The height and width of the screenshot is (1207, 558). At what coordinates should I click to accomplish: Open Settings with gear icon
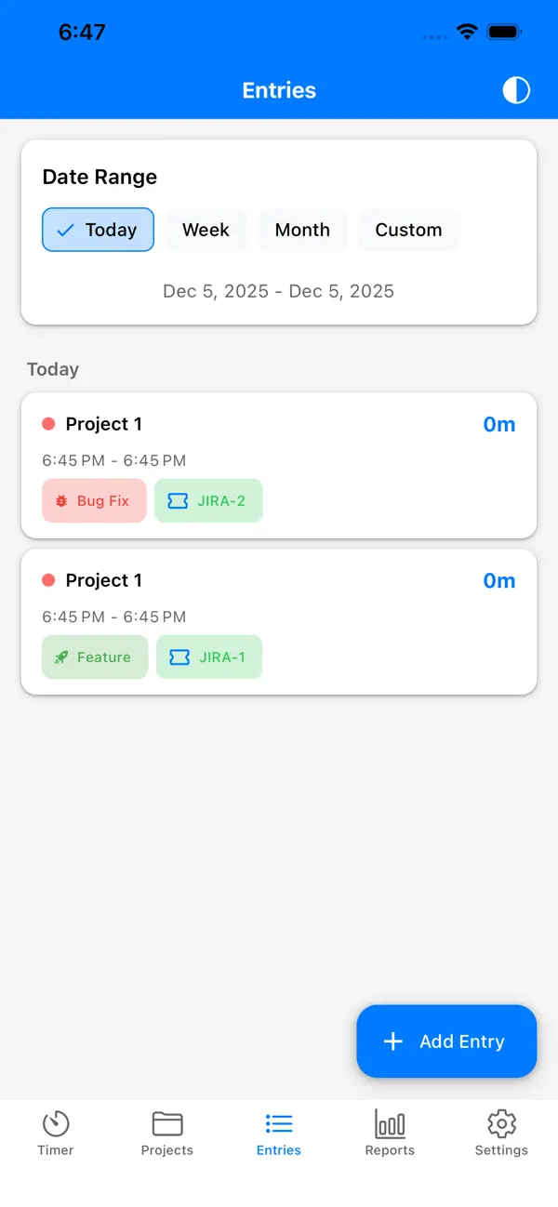[501, 1124]
